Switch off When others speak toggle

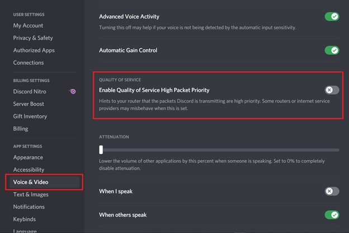click(332, 215)
